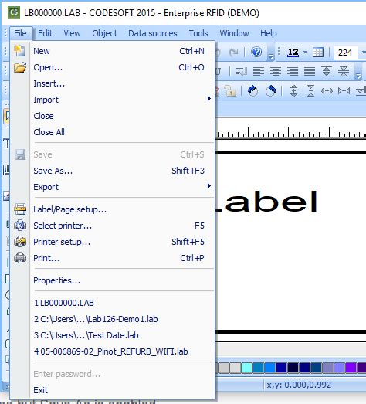Expand the Import submenu arrow
366x404 pixels.
click(209, 99)
